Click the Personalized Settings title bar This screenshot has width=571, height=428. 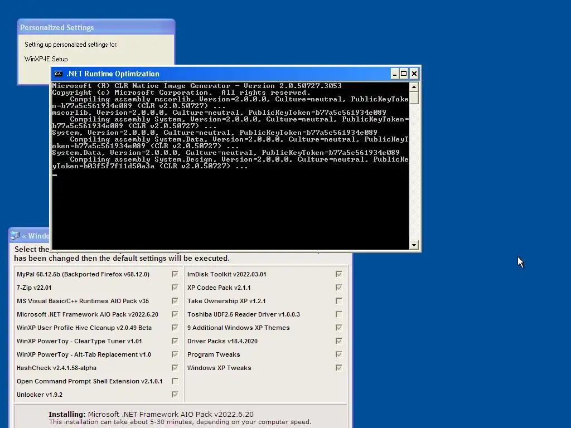click(x=96, y=27)
